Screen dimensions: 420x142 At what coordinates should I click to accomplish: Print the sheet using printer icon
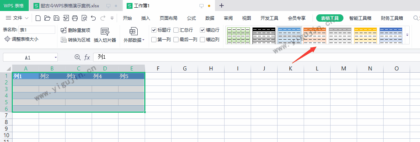point(75,18)
